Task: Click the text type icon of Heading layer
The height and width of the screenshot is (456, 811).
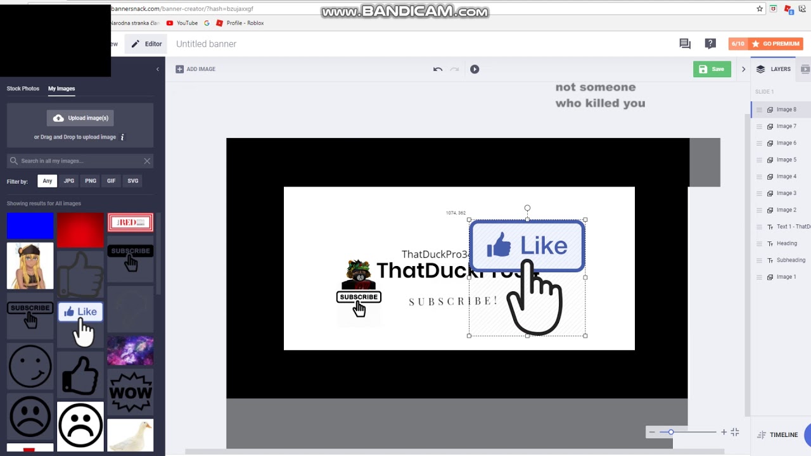Action: (770, 243)
